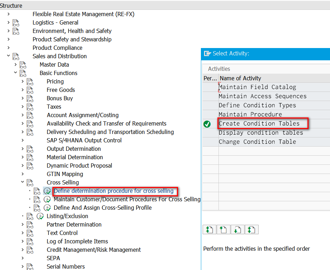The image size is (330, 270).
Task: Open Define determination procedure for cross selling
Action: (114, 191)
